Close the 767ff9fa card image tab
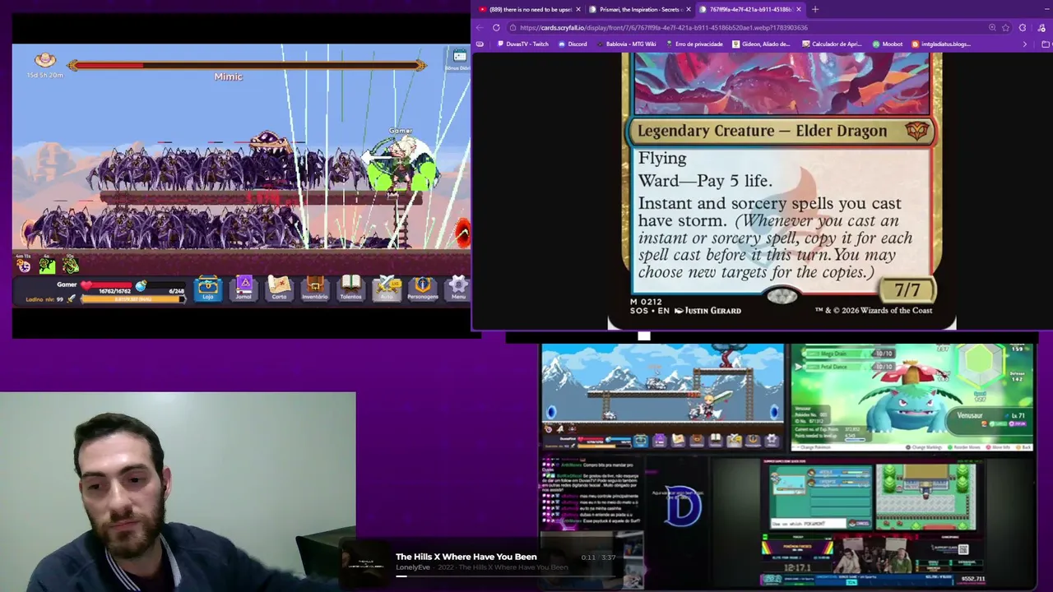Viewport: 1053px width, 592px height. point(798,9)
